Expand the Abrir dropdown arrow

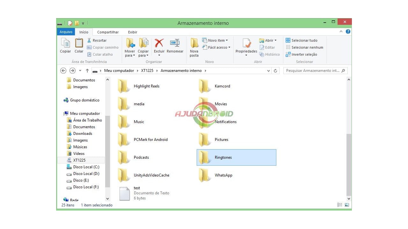click(275, 40)
